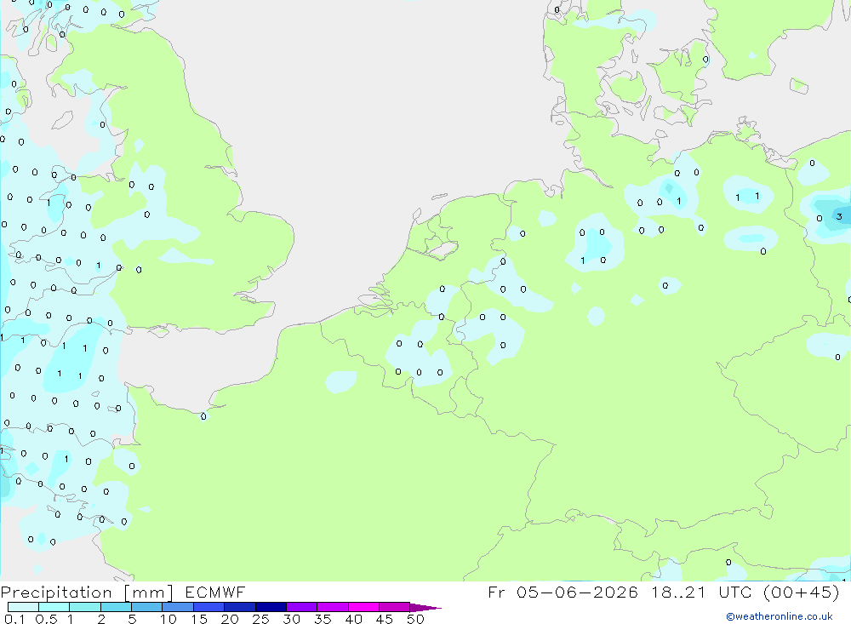Click the 25–30 mm navy legend swatch

click(x=271, y=607)
